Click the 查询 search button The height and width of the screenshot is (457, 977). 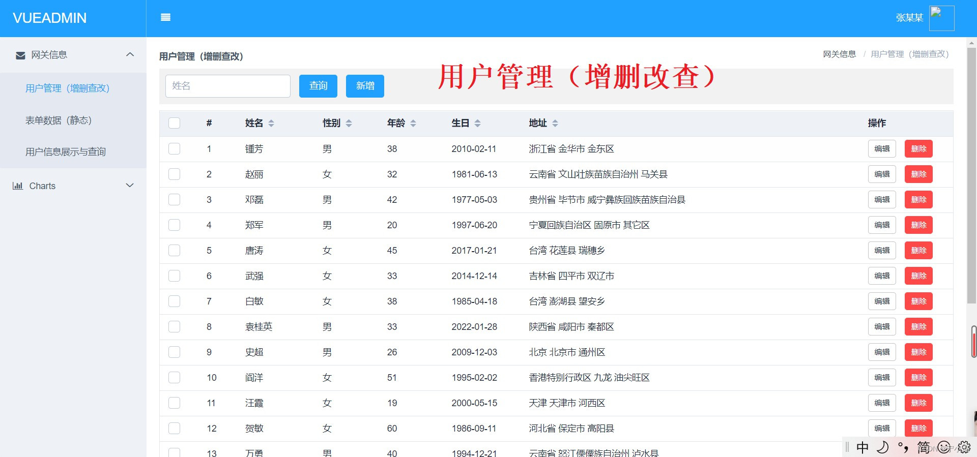click(x=318, y=86)
